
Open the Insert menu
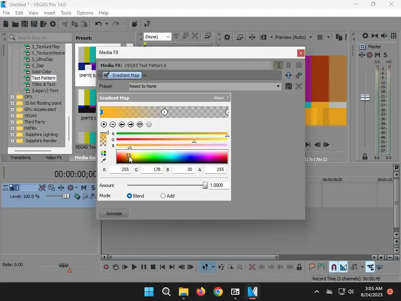[49, 13]
